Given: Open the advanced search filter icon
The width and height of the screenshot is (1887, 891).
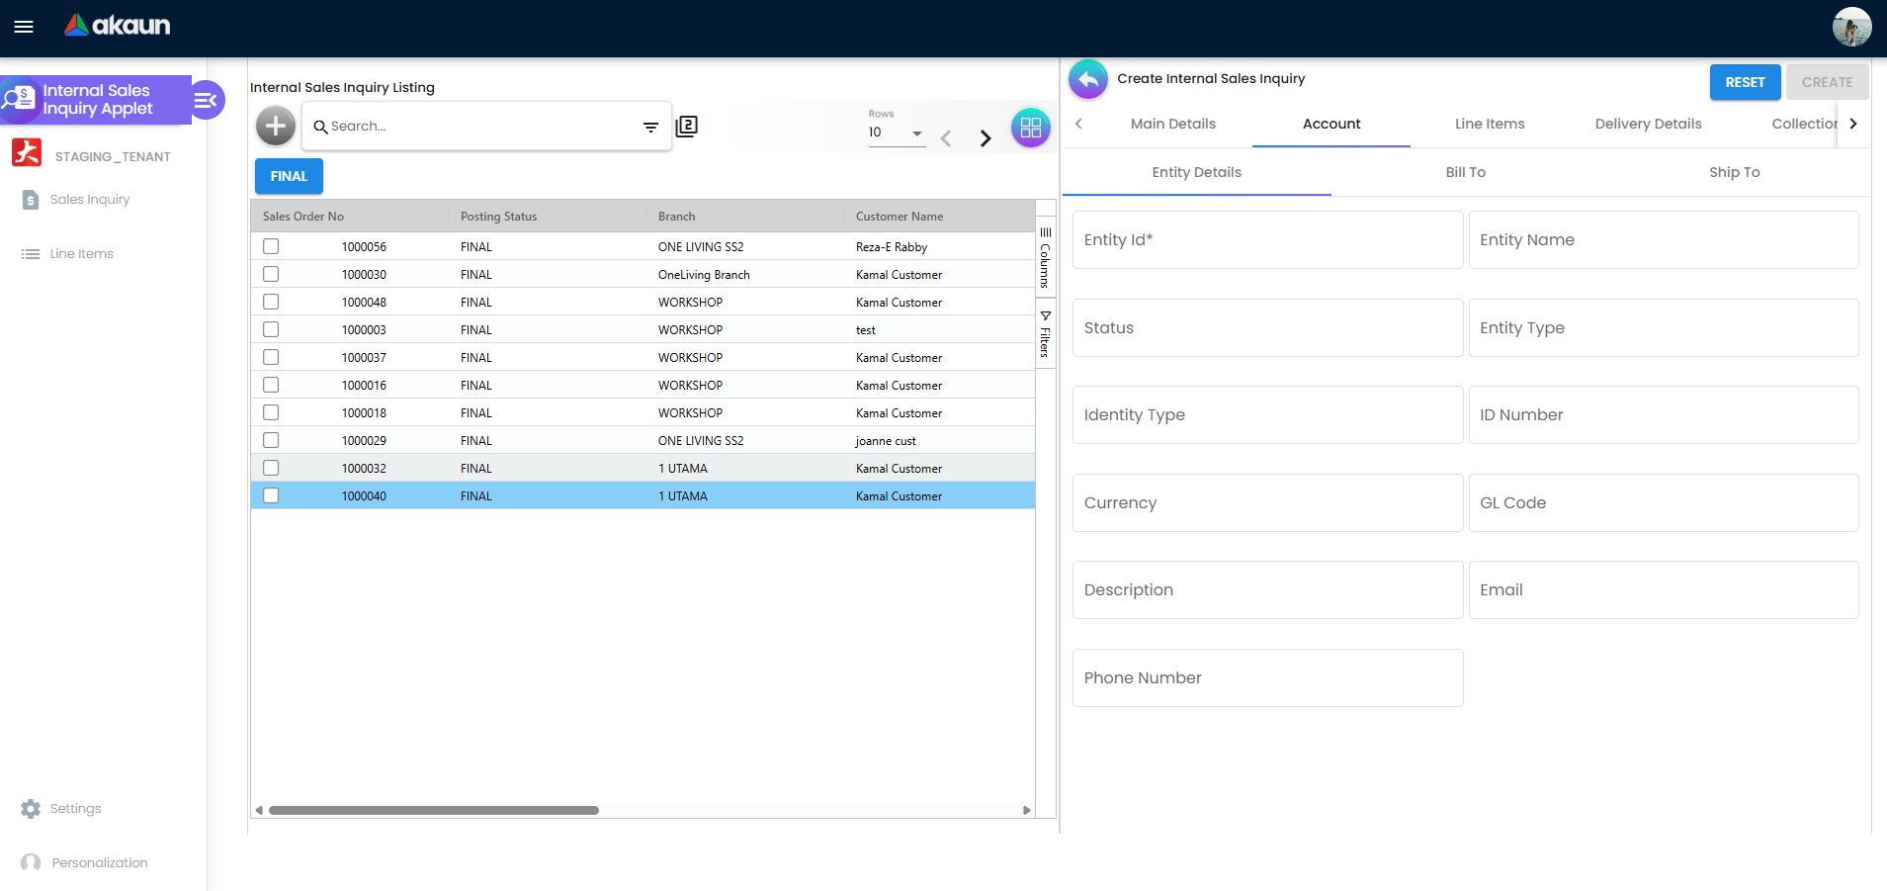Looking at the screenshot, I should tap(650, 127).
